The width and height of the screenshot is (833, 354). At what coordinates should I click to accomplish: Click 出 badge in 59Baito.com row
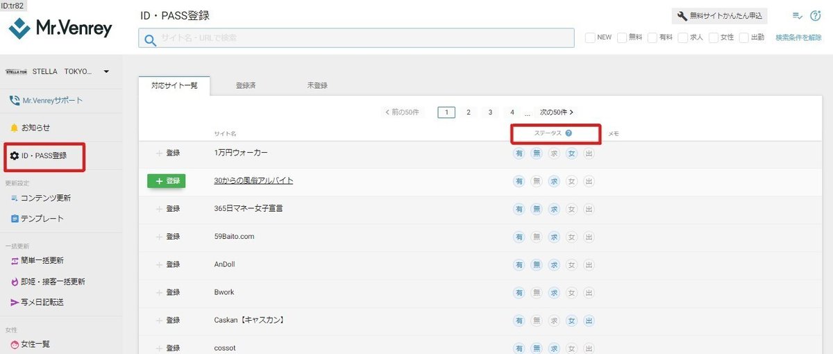(589, 237)
